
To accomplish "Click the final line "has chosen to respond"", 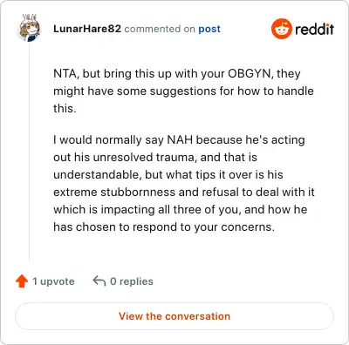I will pos(164,227).
